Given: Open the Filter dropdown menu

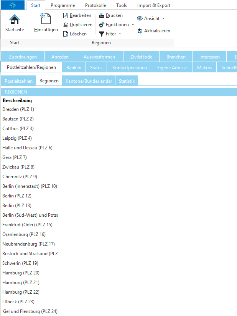Looking at the screenshot, I should pyautogui.click(x=120, y=34).
